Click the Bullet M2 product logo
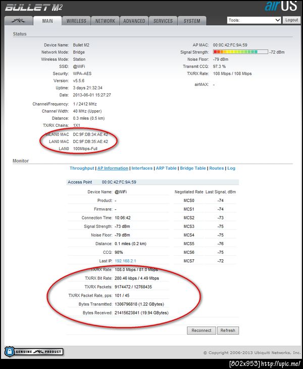This screenshot has height=369, width=303. [34, 8]
